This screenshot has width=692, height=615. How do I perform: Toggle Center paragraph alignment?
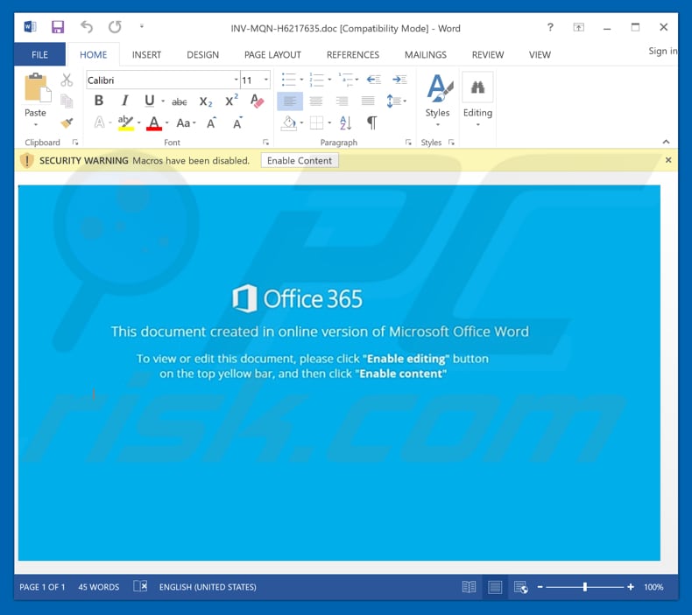(315, 101)
